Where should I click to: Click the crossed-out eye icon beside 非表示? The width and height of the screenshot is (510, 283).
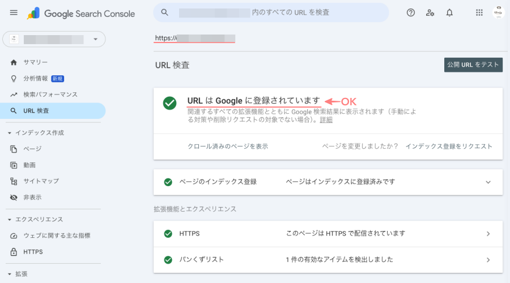coord(14,198)
